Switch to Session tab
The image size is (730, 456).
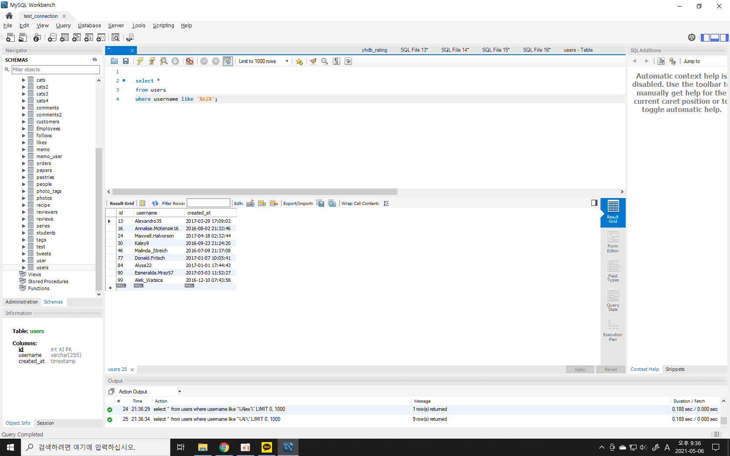click(46, 423)
